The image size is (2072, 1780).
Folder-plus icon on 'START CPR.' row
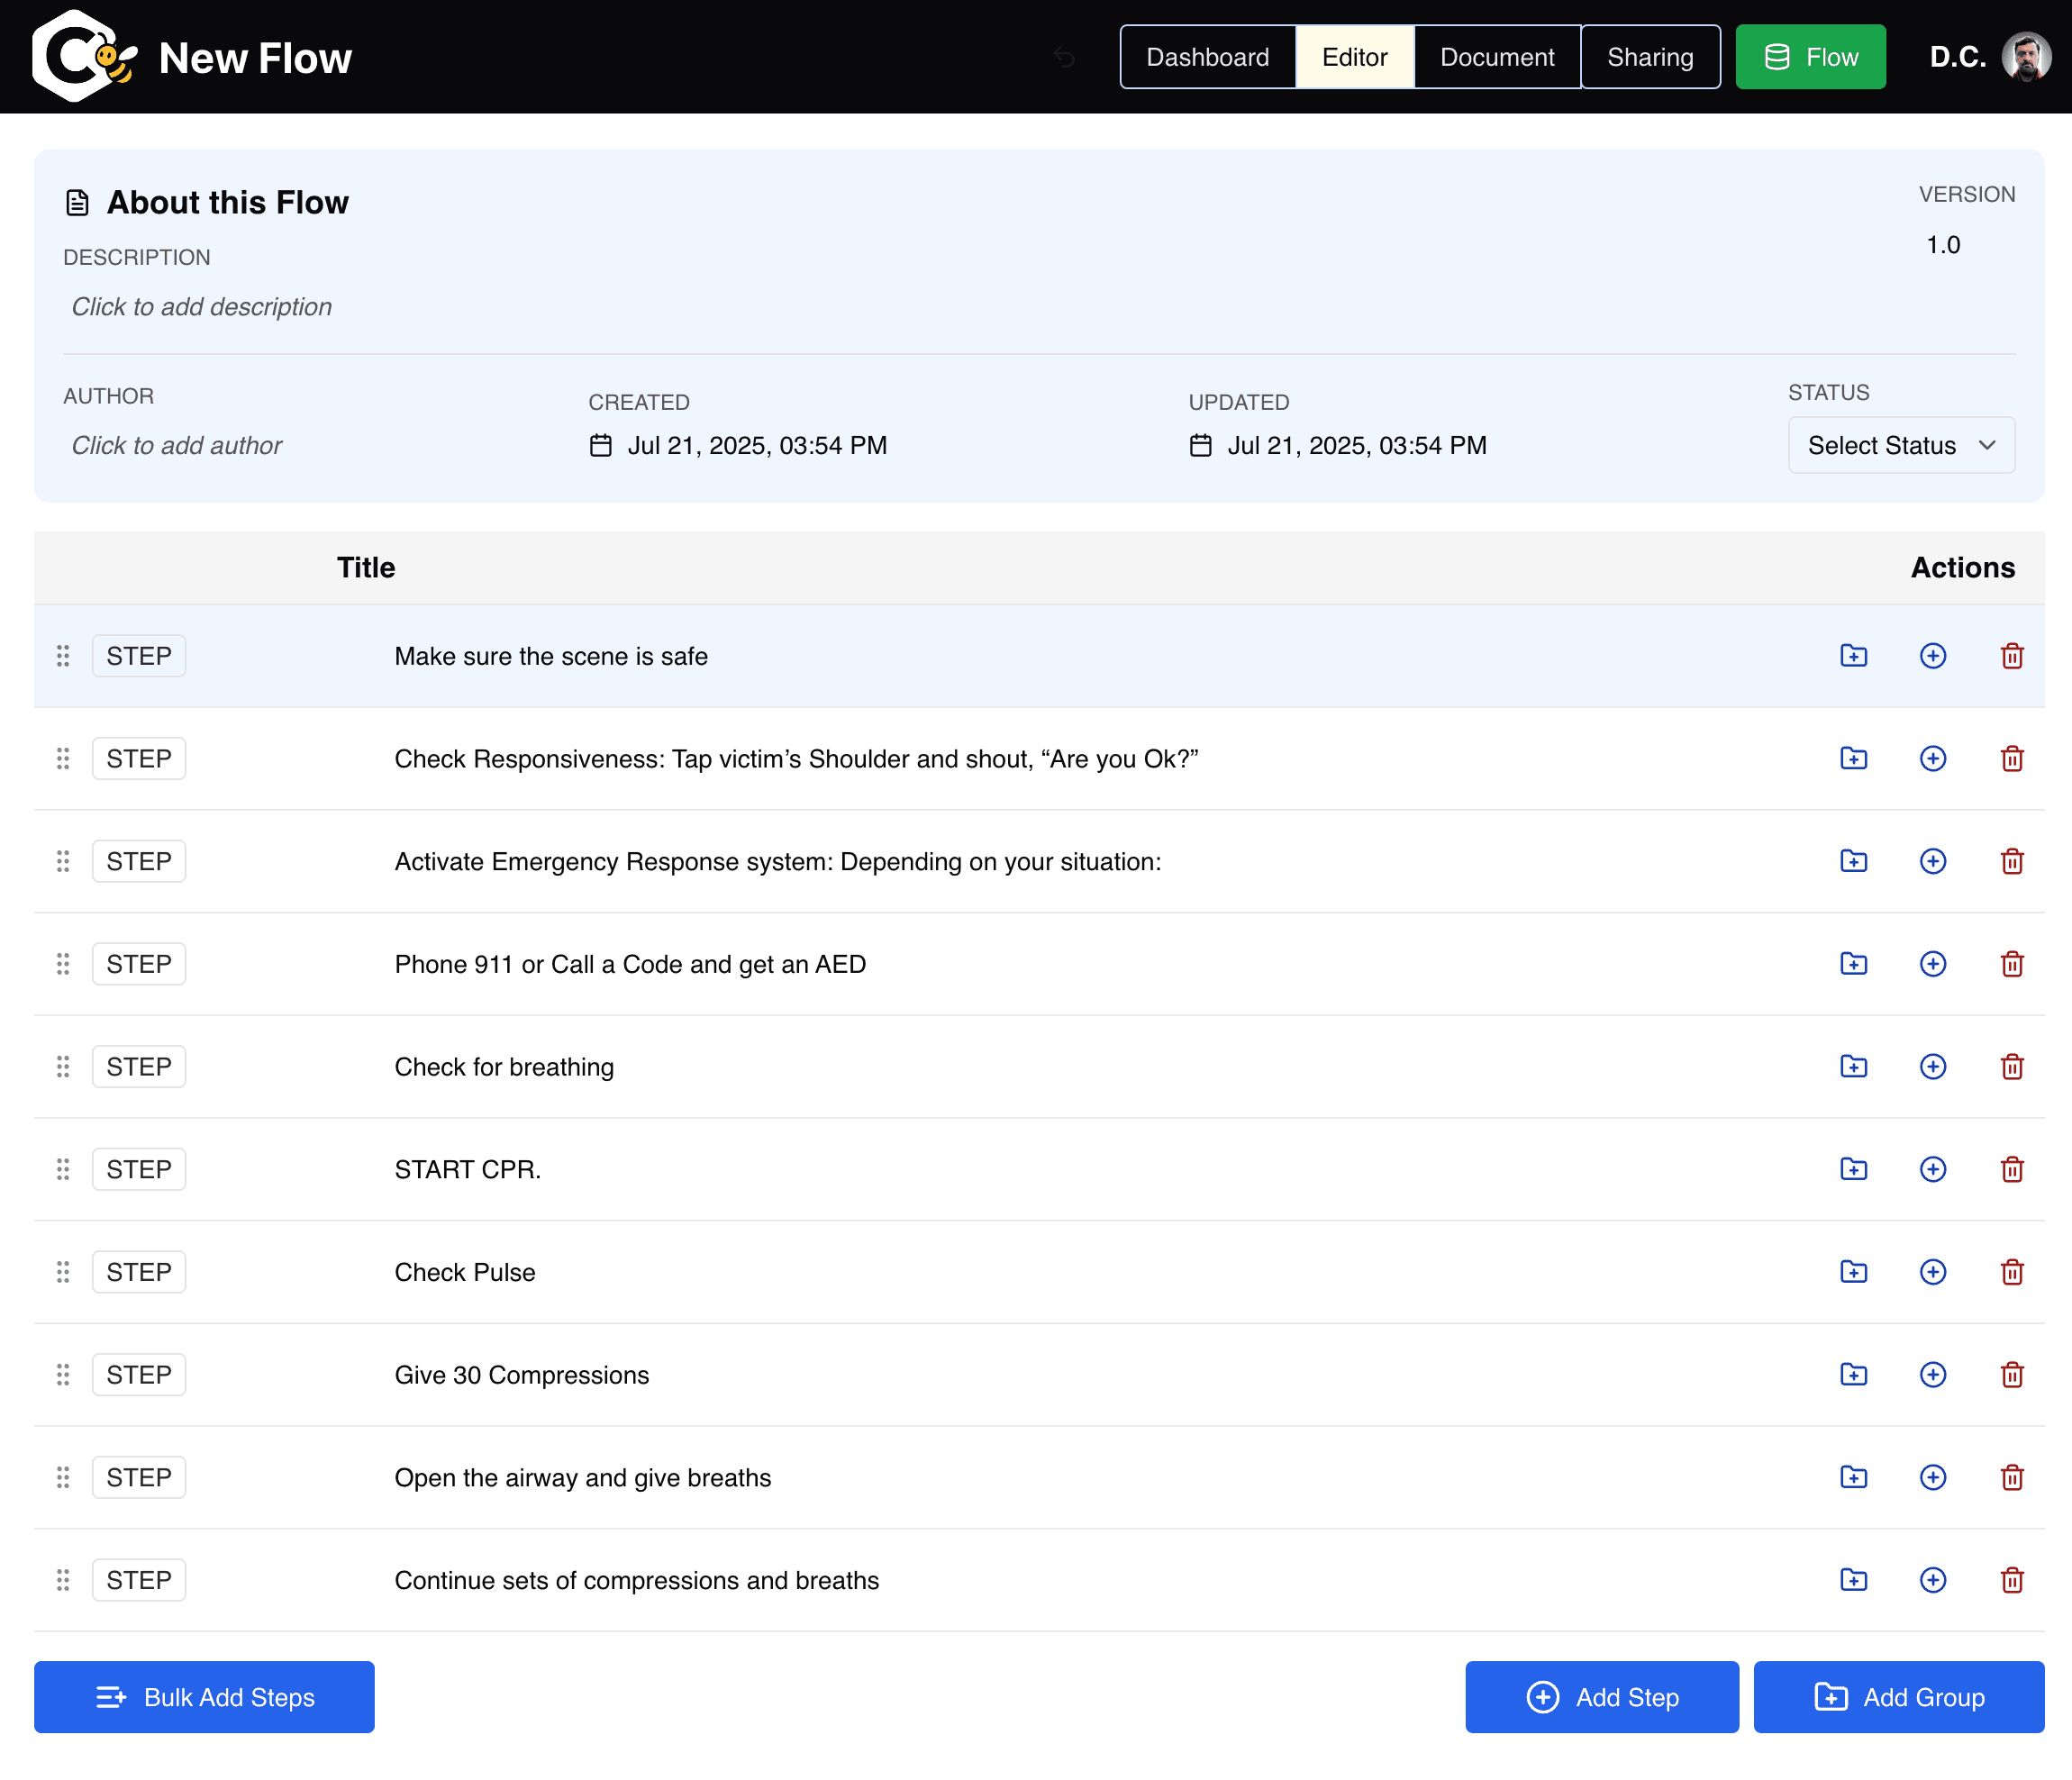coord(1854,1169)
